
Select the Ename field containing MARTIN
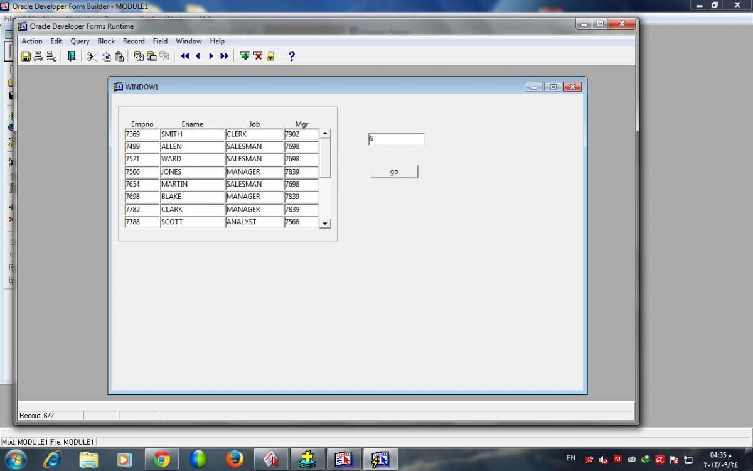192,185
